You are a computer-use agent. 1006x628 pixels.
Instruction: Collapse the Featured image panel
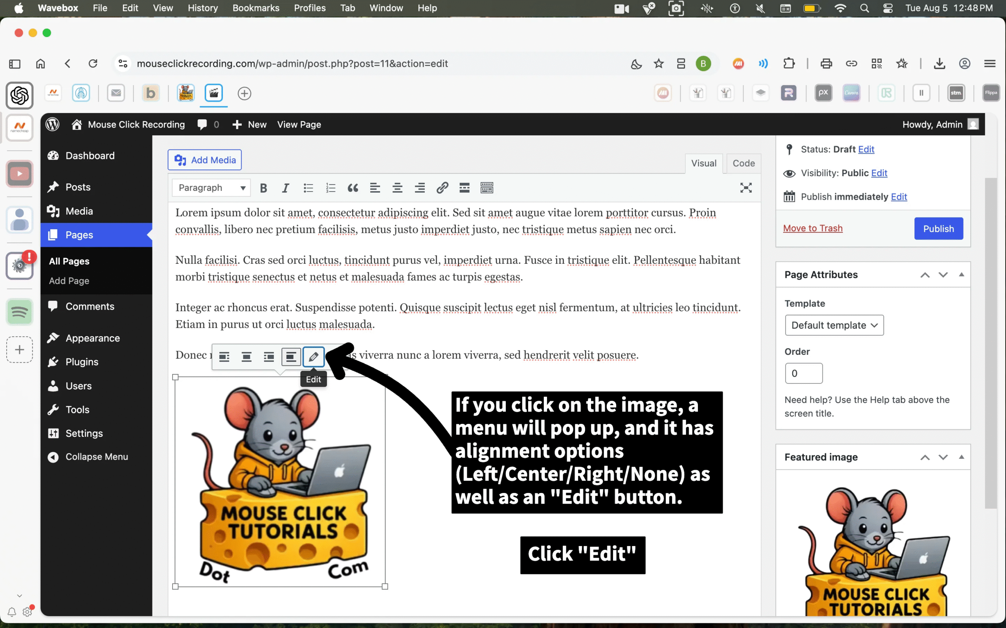tap(961, 457)
